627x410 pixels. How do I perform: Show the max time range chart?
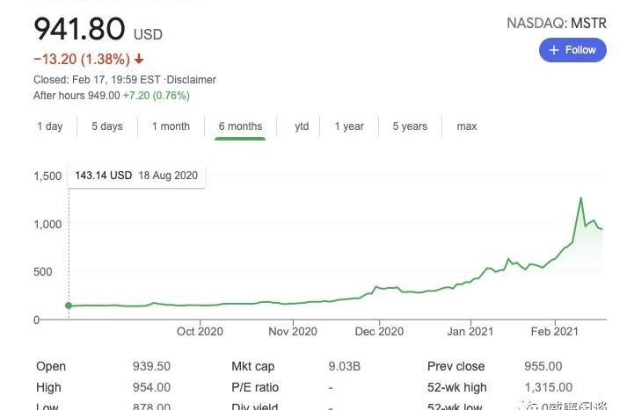tap(467, 126)
